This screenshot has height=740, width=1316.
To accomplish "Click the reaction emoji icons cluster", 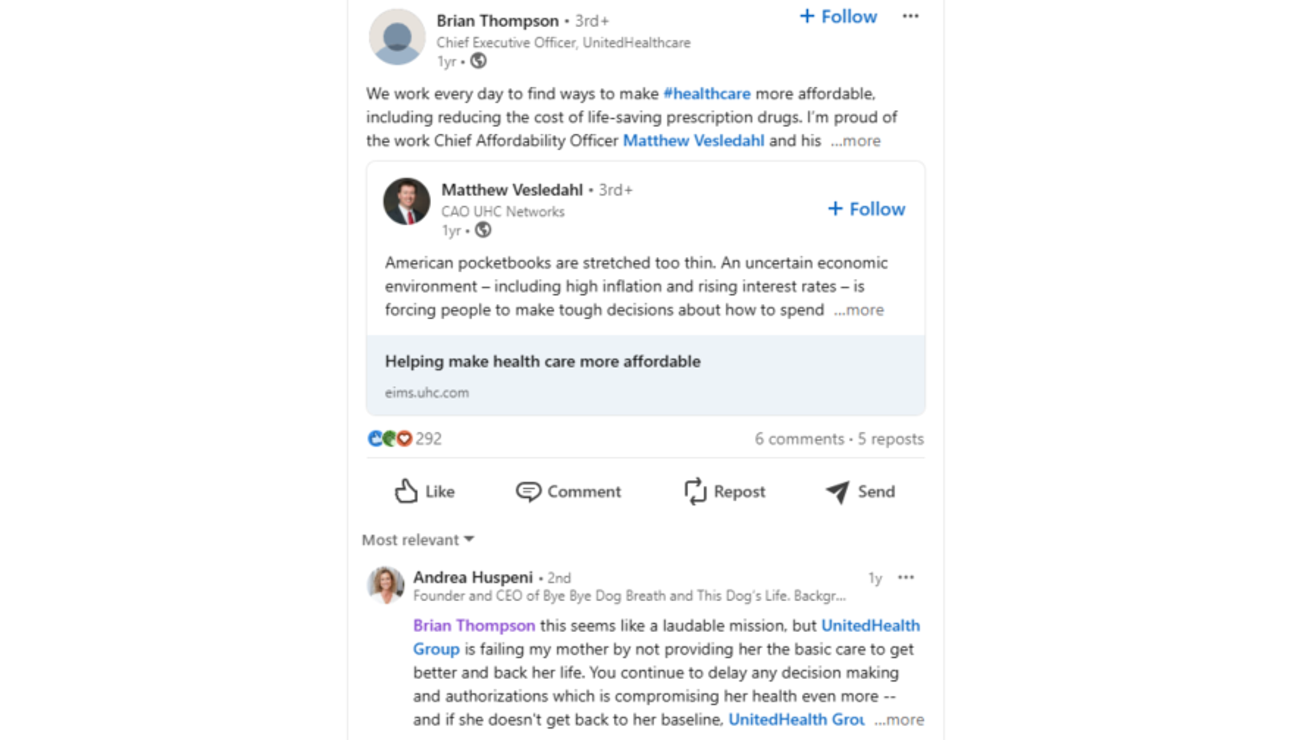I will point(389,439).
